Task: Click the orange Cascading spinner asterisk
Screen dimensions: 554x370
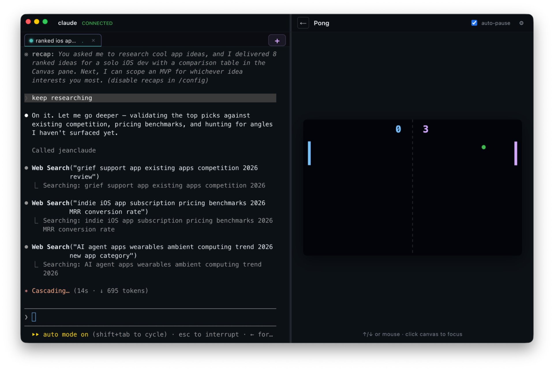Action: tap(26, 291)
